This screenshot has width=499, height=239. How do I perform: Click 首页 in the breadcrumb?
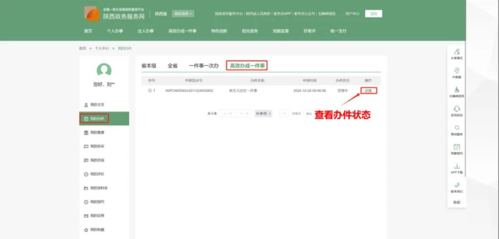click(83, 48)
